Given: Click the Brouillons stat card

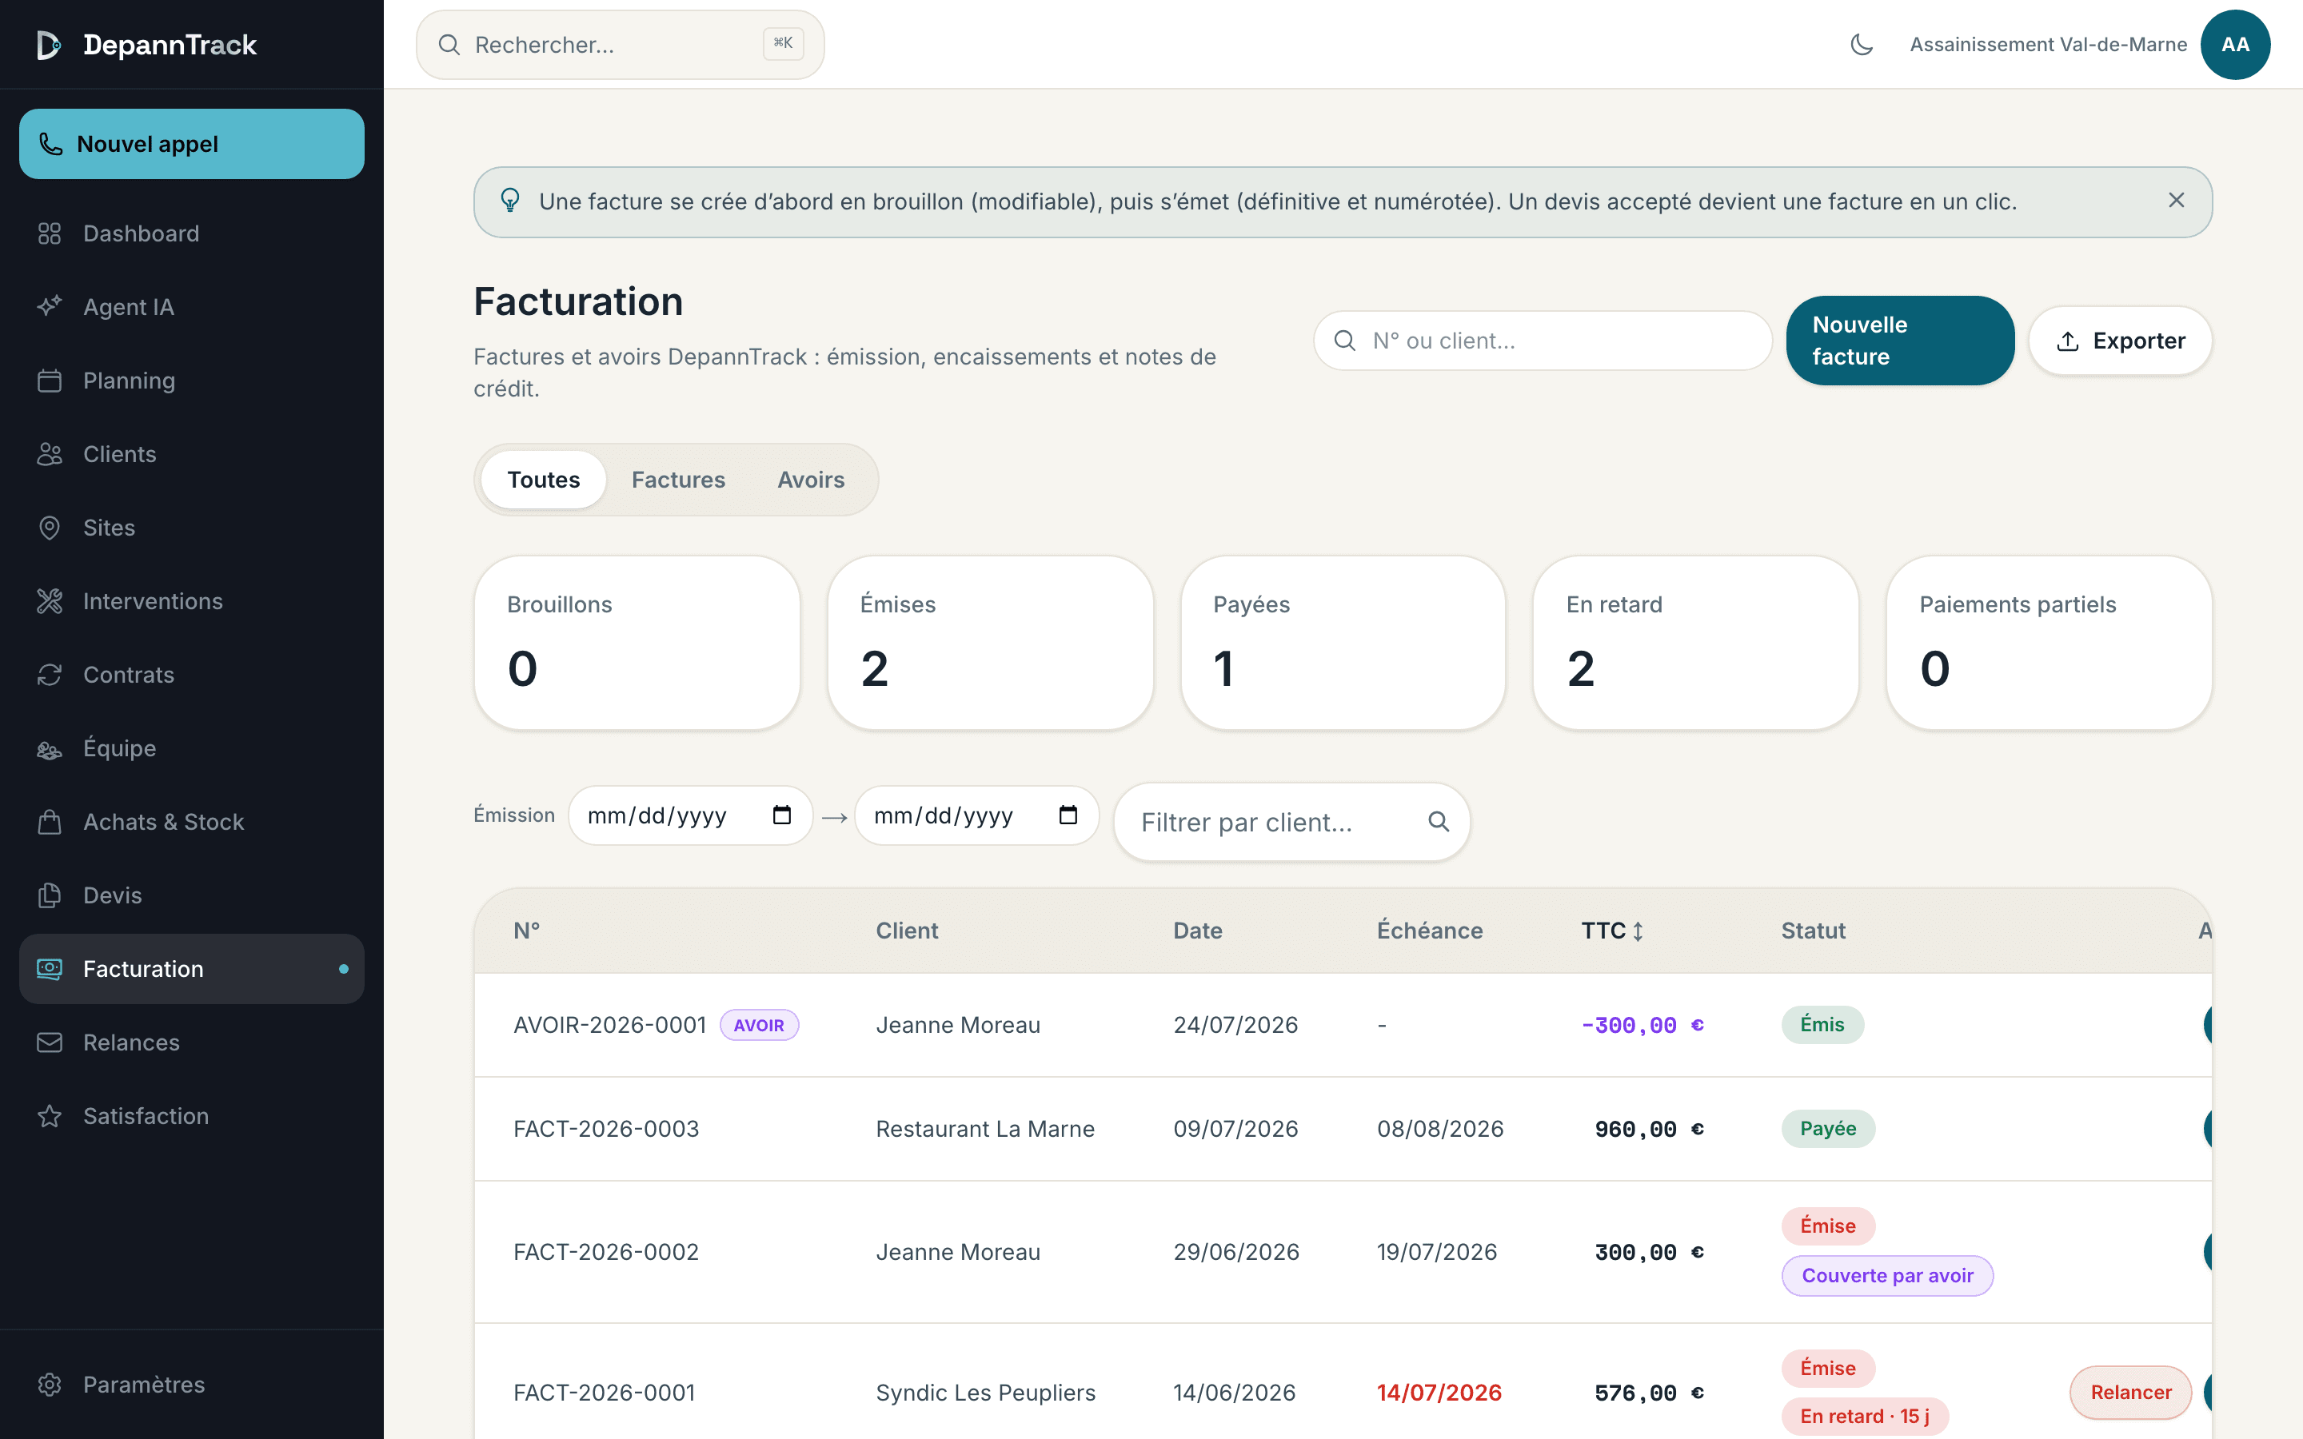Looking at the screenshot, I should coord(637,644).
